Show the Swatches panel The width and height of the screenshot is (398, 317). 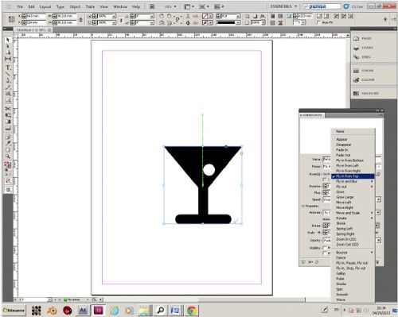click(x=366, y=93)
